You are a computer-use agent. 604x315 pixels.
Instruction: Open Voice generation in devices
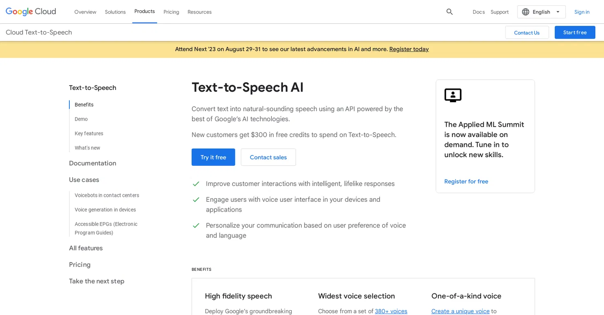click(x=105, y=210)
